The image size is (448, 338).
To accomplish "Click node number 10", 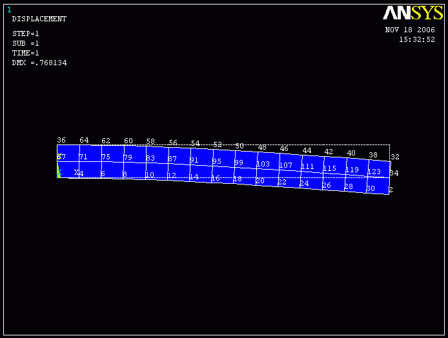I will (150, 175).
